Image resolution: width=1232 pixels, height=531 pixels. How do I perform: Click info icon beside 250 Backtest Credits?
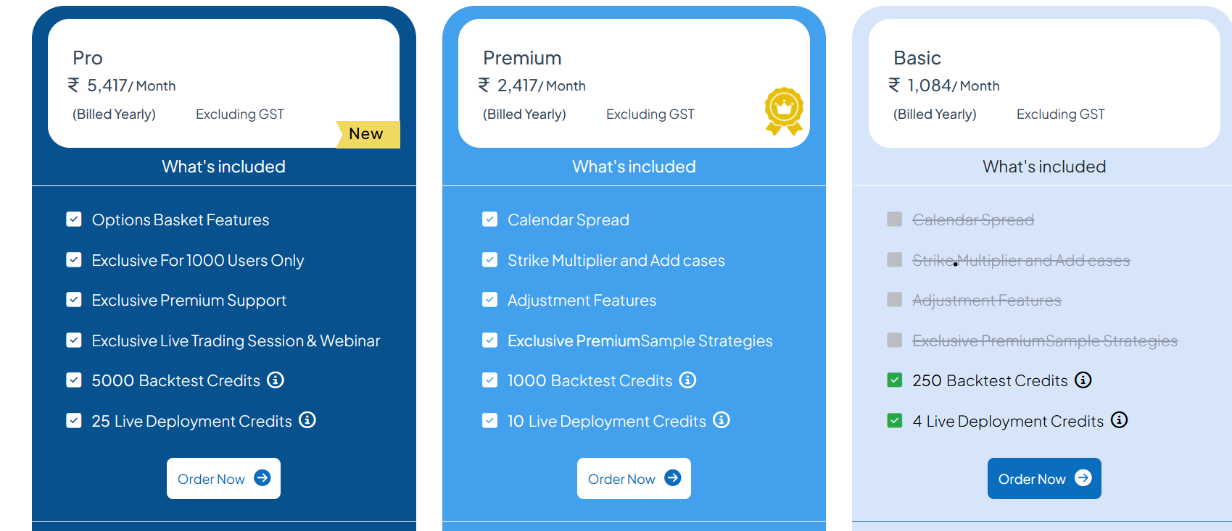pos(1083,380)
